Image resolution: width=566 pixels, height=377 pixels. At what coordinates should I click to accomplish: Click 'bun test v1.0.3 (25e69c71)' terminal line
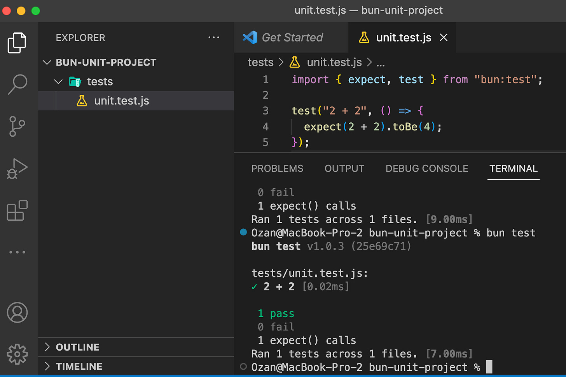tap(331, 246)
